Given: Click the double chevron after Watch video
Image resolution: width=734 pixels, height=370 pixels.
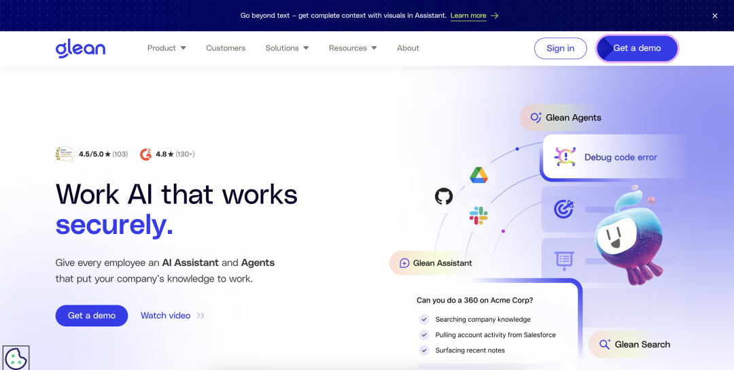Looking at the screenshot, I should tap(200, 316).
